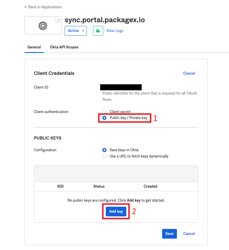Select Client secret authentication option
229x250 pixels.
point(105,112)
